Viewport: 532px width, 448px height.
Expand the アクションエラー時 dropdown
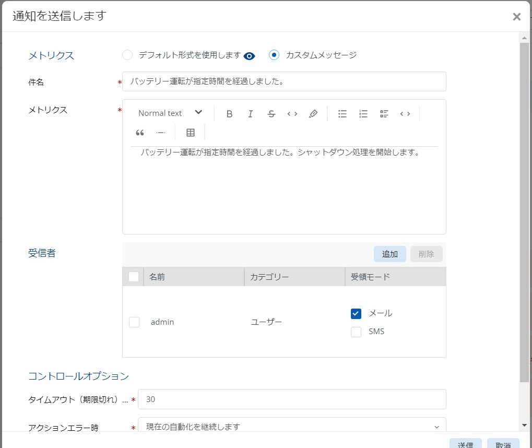[292, 427]
